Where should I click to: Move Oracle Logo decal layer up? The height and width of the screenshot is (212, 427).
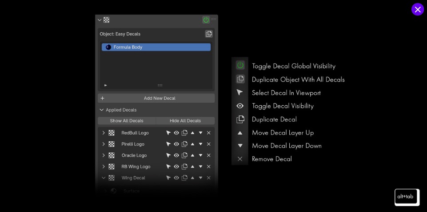tap(192, 155)
